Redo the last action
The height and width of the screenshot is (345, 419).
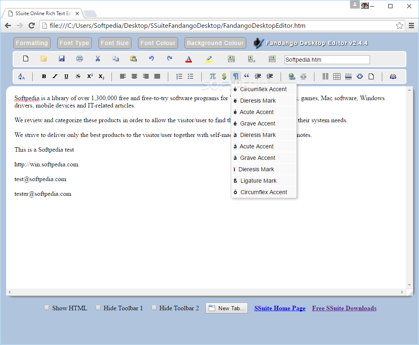tap(170, 58)
